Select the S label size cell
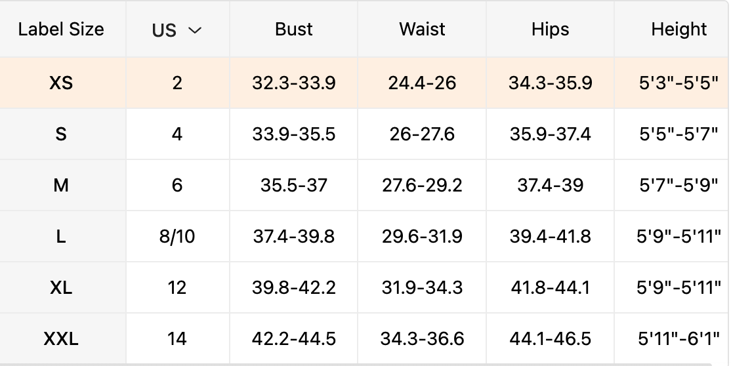Screen dimensions: 731x366 click(62, 134)
